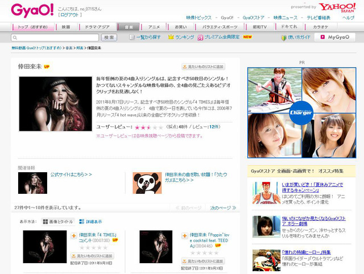Screen dimensions: 364x274
Task: Open the 昭和TV tab
Action: (260, 27)
